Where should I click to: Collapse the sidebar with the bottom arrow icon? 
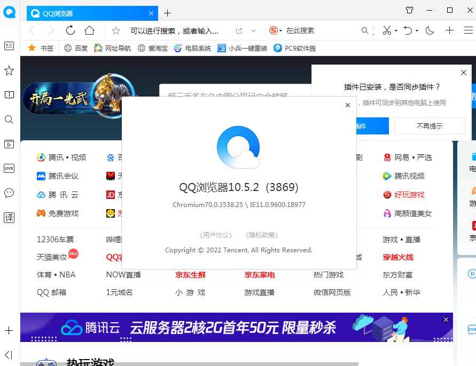point(9,355)
